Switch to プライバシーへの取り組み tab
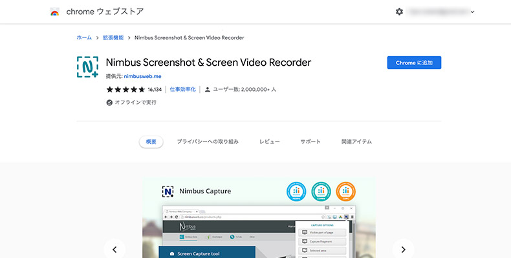 [208, 142]
